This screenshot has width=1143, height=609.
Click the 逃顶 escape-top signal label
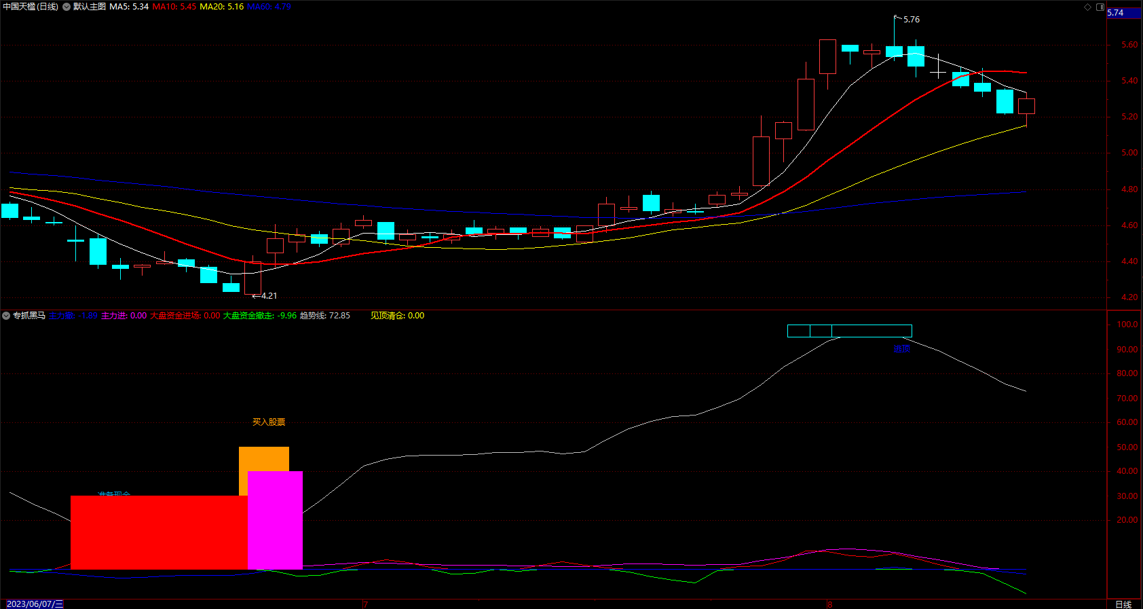click(901, 349)
